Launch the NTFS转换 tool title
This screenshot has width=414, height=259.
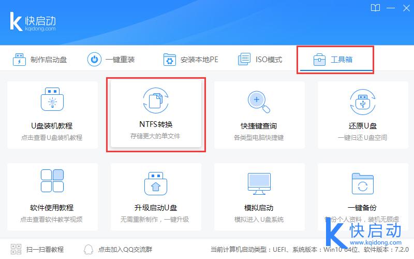[x=156, y=124]
